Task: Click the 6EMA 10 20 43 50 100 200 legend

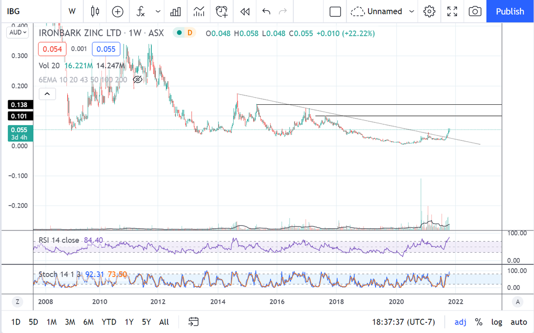Action: tap(83, 80)
